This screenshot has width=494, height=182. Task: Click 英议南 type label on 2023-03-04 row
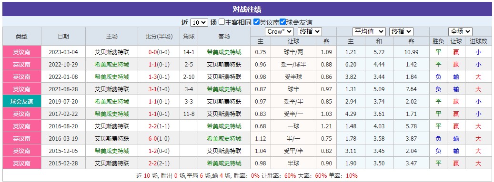click(22, 52)
